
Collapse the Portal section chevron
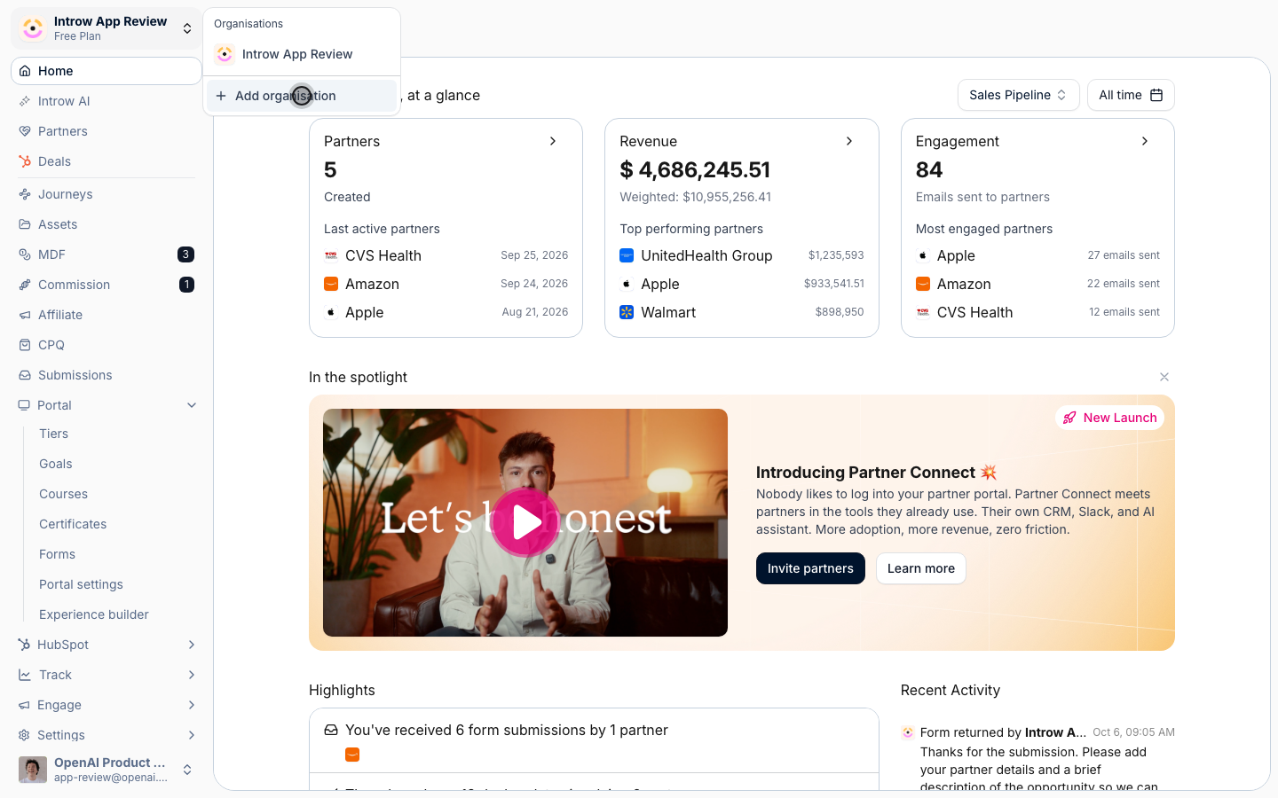click(x=192, y=405)
